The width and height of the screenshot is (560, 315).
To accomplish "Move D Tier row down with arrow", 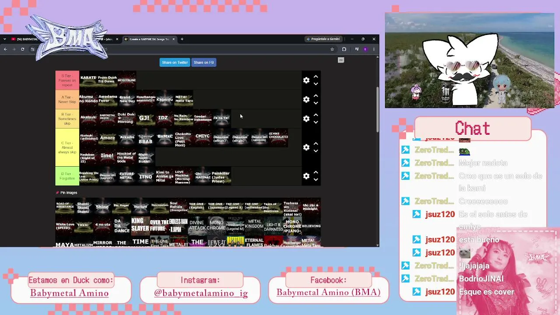I will pyautogui.click(x=315, y=179).
